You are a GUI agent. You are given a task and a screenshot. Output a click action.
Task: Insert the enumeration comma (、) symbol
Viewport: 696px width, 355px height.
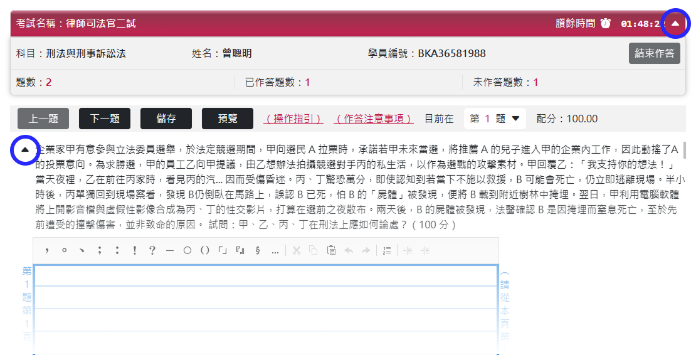pyautogui.click(x=82, y=251)
